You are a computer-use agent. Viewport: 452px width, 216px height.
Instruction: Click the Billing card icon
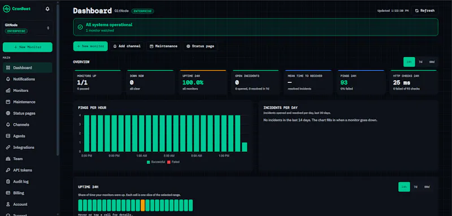point(8,193)
